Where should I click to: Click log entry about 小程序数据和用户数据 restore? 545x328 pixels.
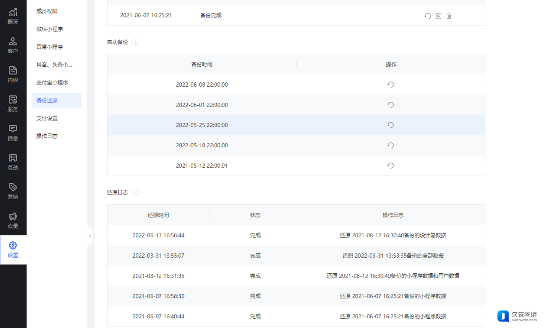click(x=393, y=276)
